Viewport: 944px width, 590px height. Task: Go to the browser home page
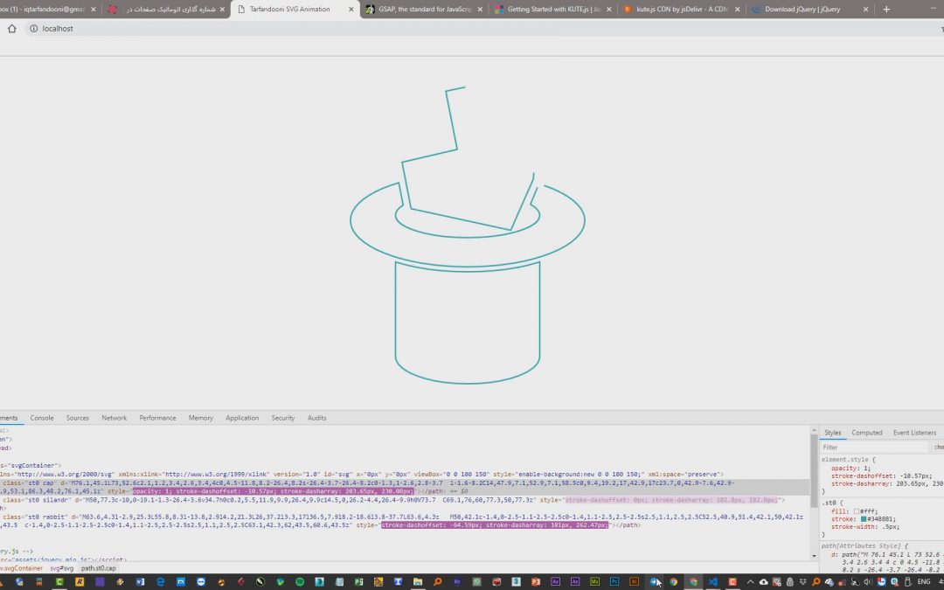click(x=11, y=28)
